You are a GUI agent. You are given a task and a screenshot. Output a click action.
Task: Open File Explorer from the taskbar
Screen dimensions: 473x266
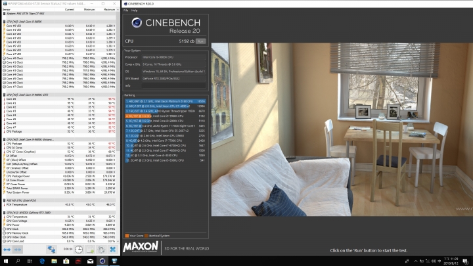[x=54, y=261]
